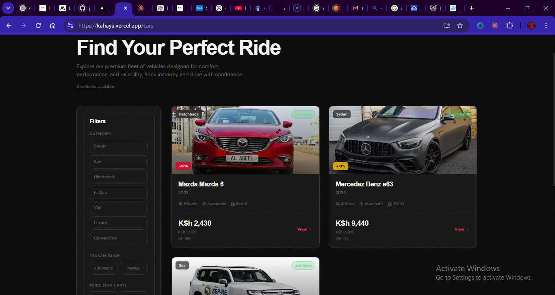Image resolution: width=555 pixels, height=295 pixels.
Task: Click the 3 vehicles available text
Action: [x=95, y=87]
